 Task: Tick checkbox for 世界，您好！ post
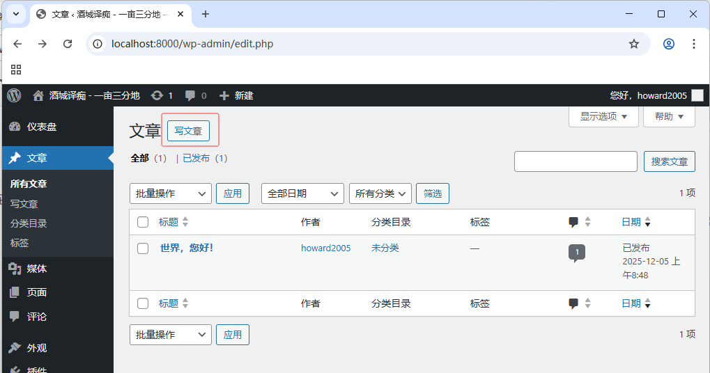click(x=143, y=248)
